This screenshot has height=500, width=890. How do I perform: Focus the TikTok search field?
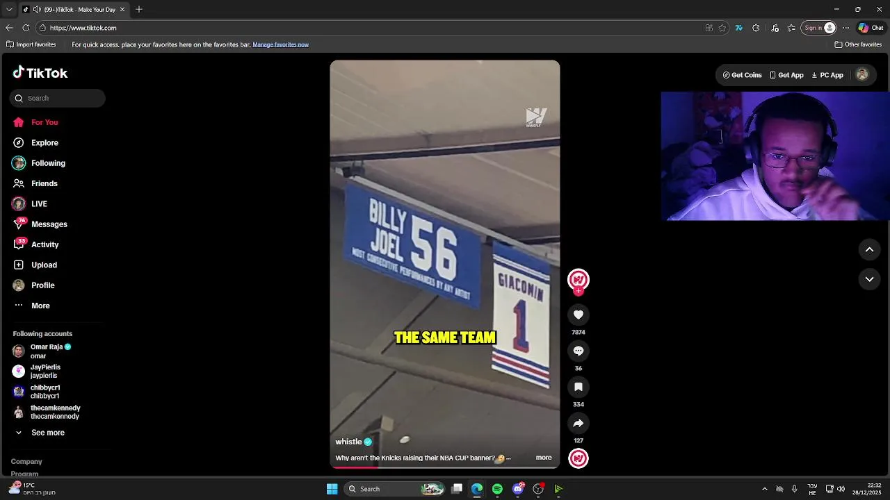[58, 98]
